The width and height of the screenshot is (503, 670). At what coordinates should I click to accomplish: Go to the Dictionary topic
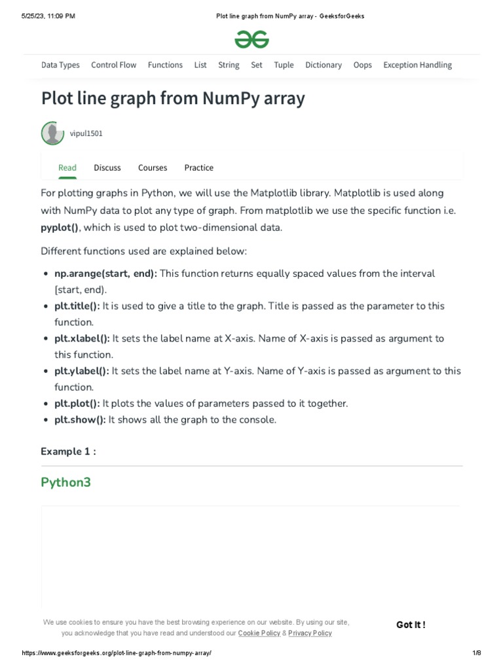click(324, 65)
